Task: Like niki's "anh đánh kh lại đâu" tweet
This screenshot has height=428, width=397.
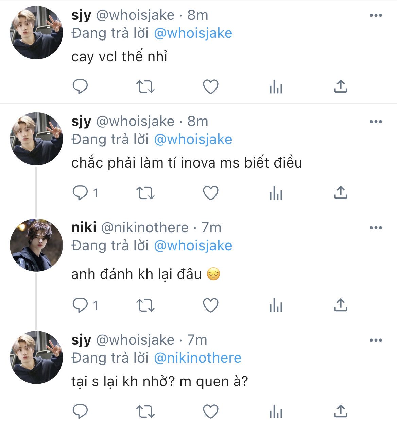Action: point(211,305)
